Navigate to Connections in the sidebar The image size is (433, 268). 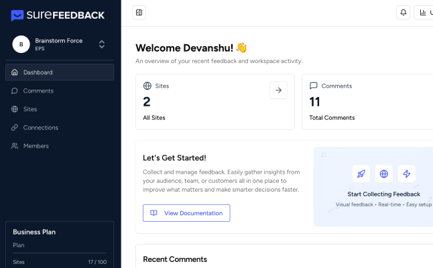tap(40, 127)
